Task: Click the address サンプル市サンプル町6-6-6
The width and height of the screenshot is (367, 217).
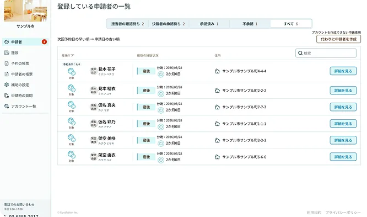Action: point(244,157)
